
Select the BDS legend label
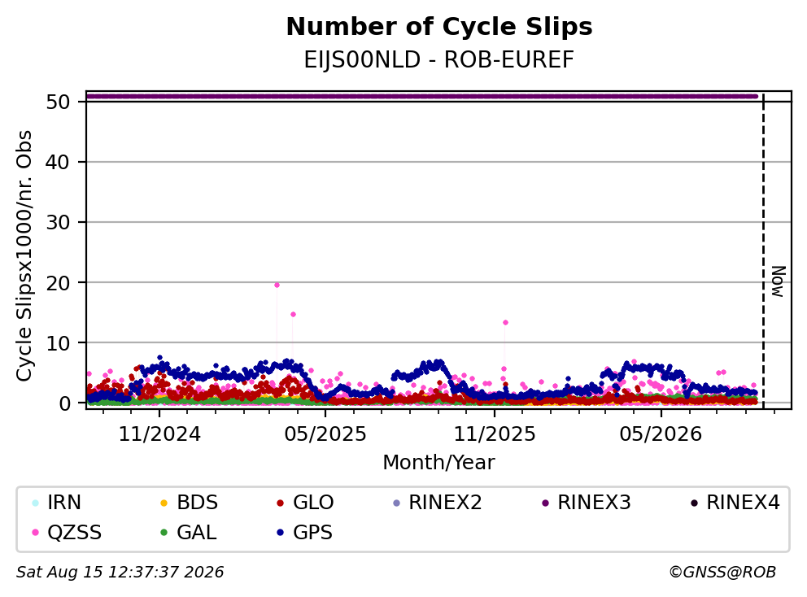(197, 503)
